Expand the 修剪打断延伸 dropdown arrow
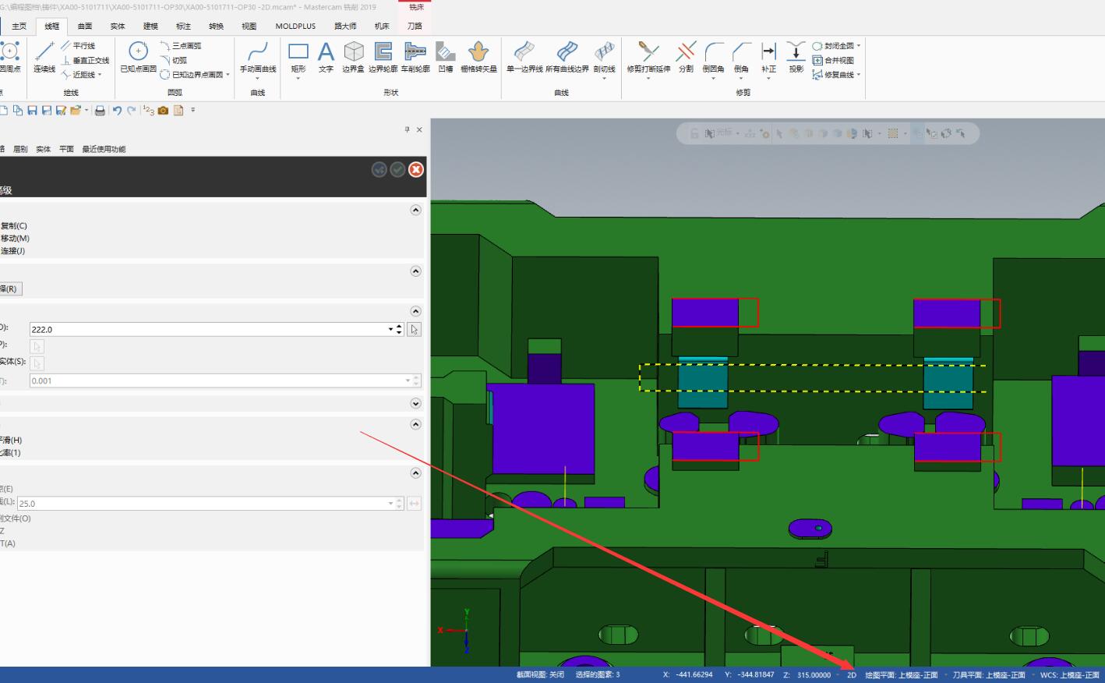 tap(648, 78)
